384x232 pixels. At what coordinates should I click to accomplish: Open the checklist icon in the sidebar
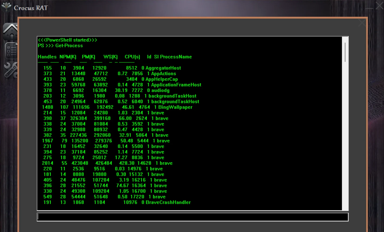[x=11, y=50]
